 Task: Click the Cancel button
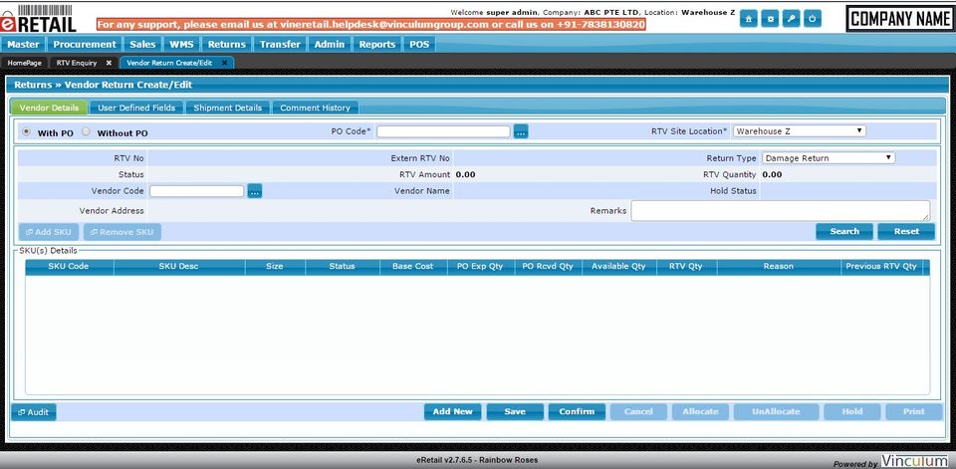[x=638, y=411]
